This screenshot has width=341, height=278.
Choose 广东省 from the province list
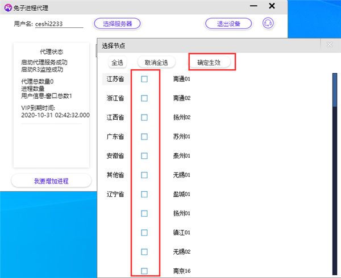click(116, 137)
